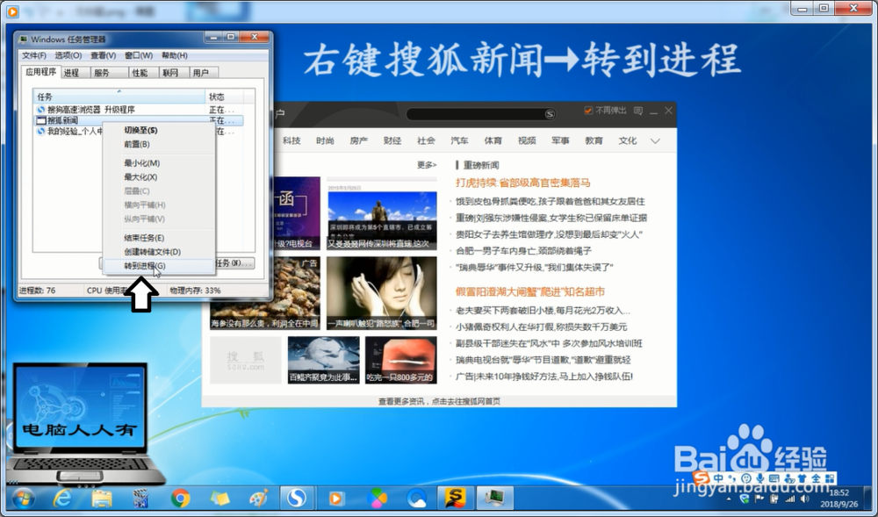Toggle the 不再弹出 checkbox
Image resolution: width=878 pixels, height=517 pixels.
588,111
